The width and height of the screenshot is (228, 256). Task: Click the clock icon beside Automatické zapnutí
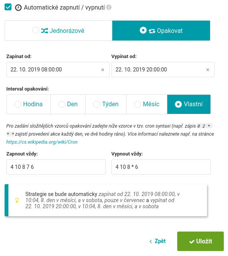point(18,8)
